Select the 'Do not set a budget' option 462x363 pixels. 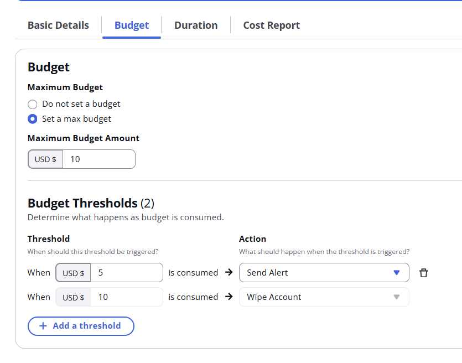click(33, 104)
